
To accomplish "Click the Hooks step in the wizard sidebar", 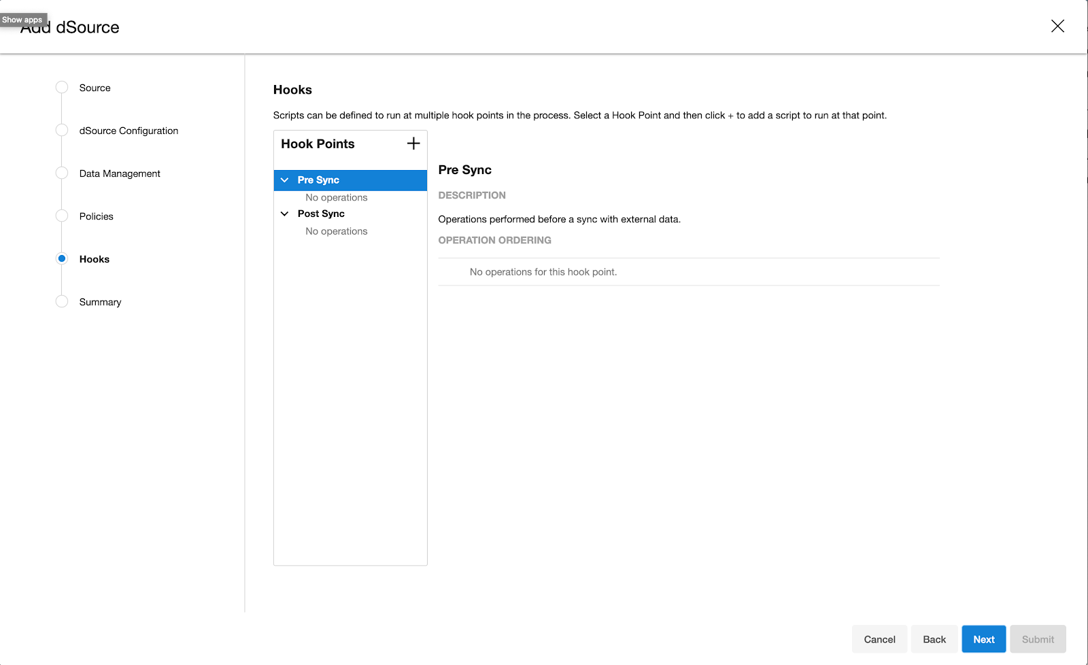I will (x=94, y=258).
